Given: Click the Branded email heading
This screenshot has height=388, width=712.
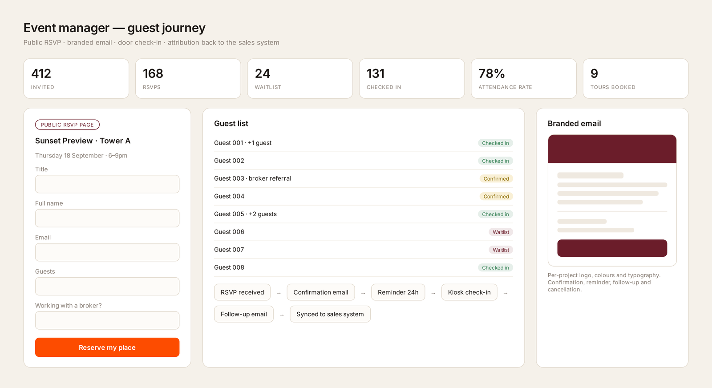Looking at the screenshot, I should pos(574,124).
